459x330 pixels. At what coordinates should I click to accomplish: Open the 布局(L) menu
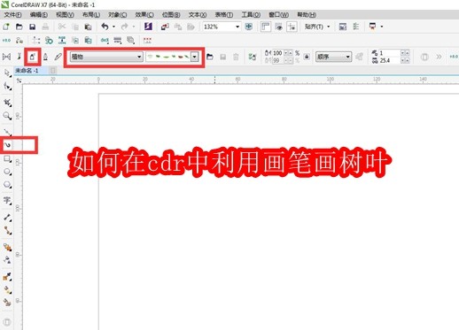point(91,14)
